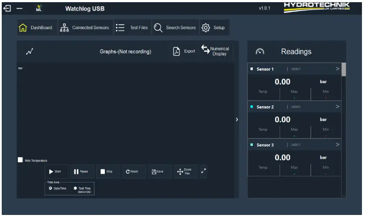Click Sensor 1 white color square
The height and width of the screenshot is (218, 365).
(251, 69)
